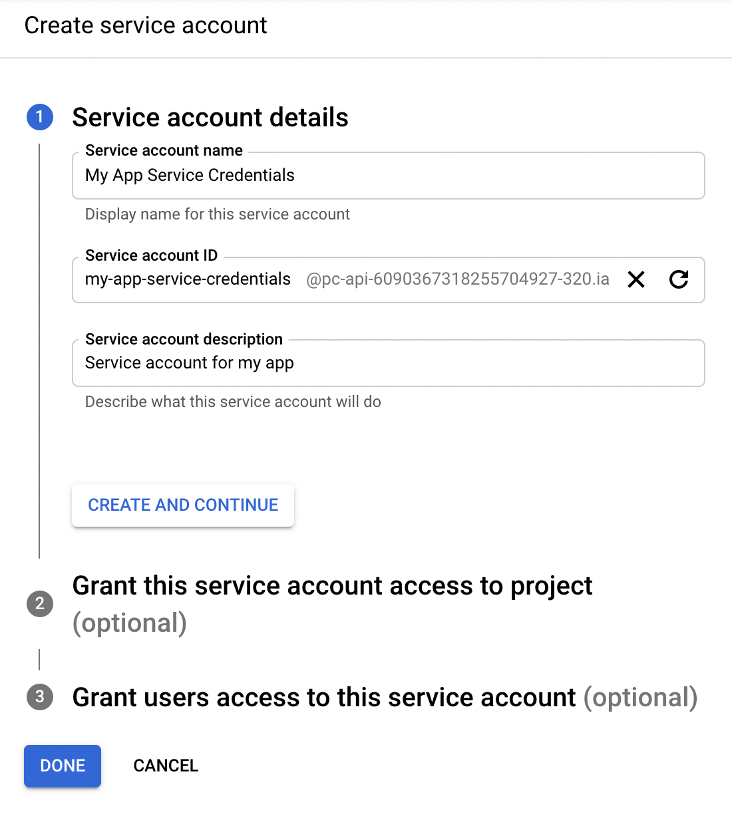The height and width of the screenshot is (822, 732).
Task: Click the blue Done button
Action: coord(63,765)
